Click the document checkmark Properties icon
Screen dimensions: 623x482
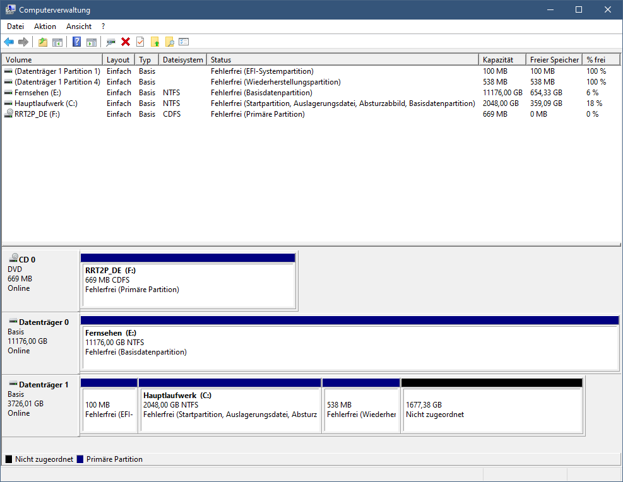coord(140,42)
